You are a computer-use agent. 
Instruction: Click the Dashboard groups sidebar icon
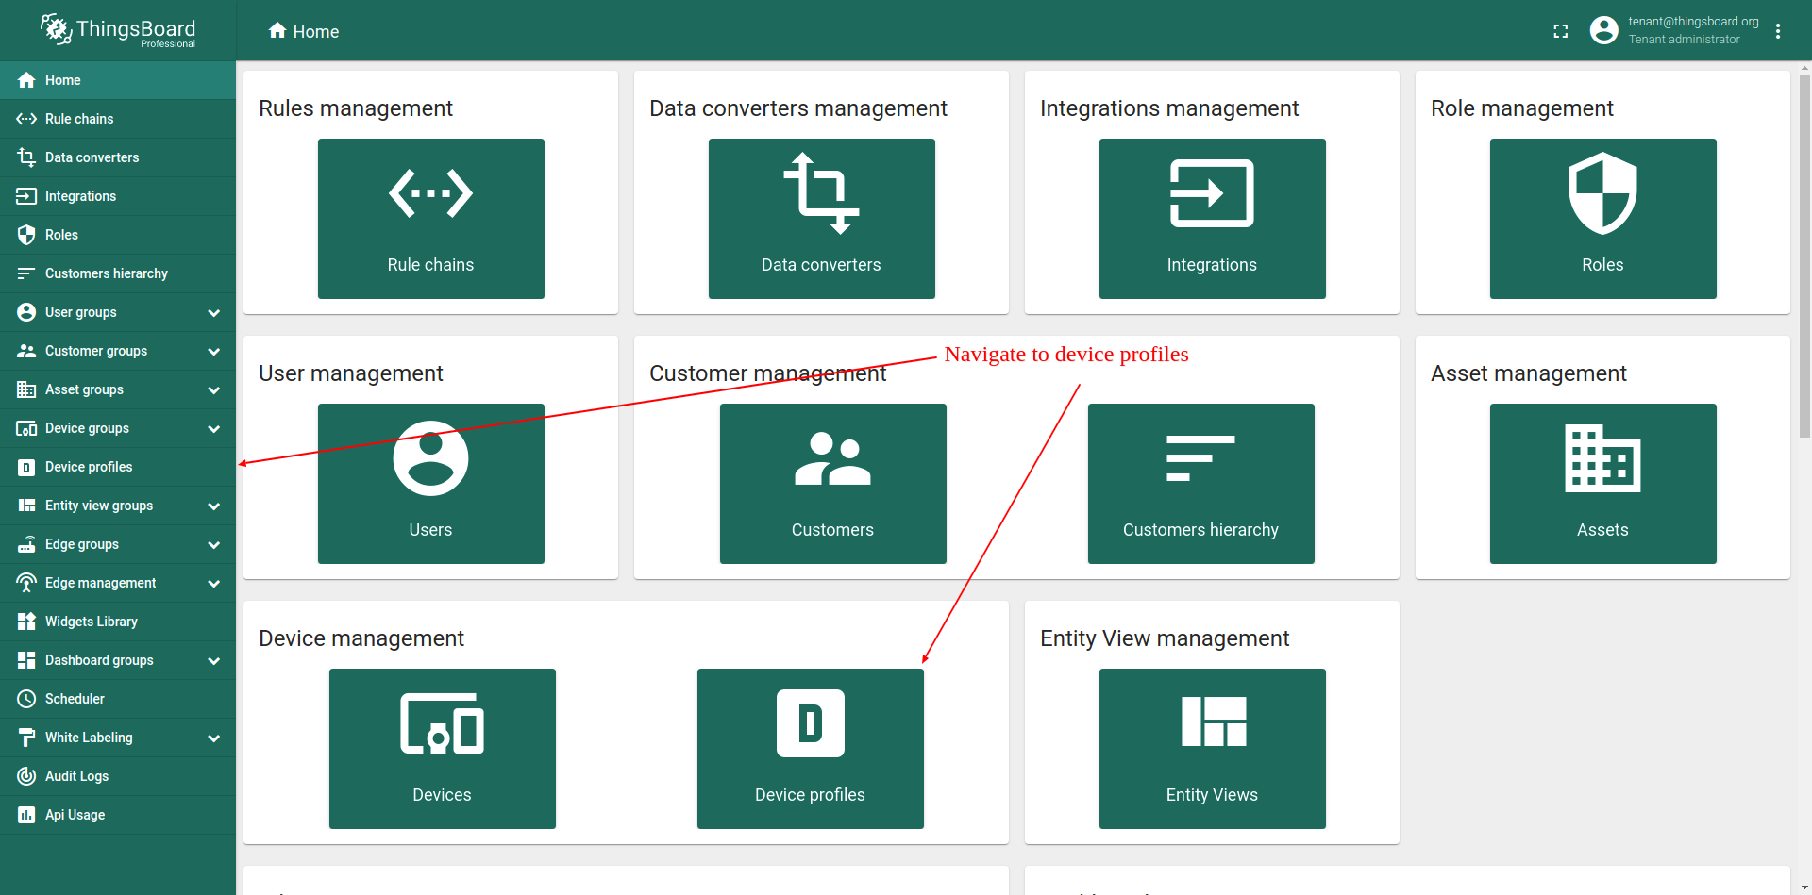tap(26, 660)
